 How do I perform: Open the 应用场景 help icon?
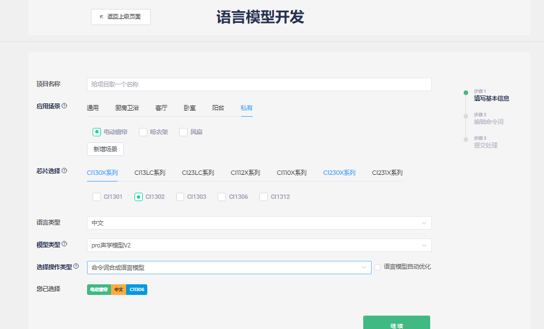point(65,106)
